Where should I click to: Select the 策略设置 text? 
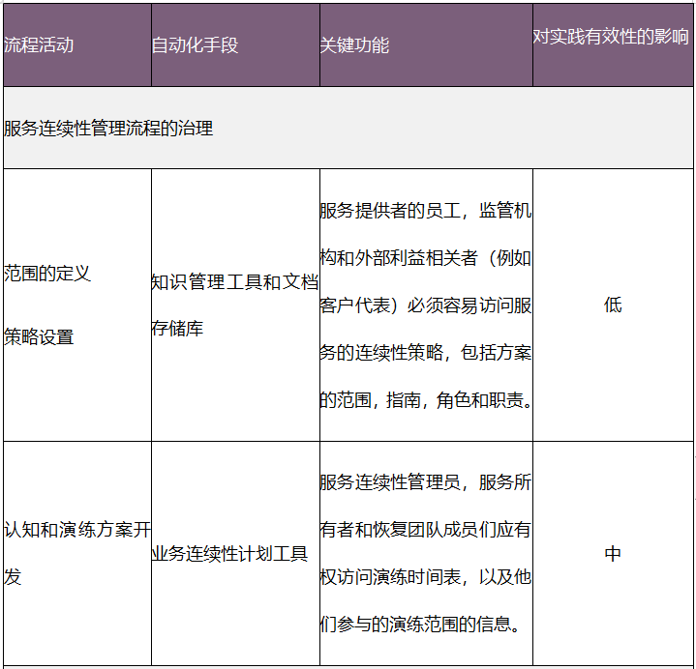39,337
